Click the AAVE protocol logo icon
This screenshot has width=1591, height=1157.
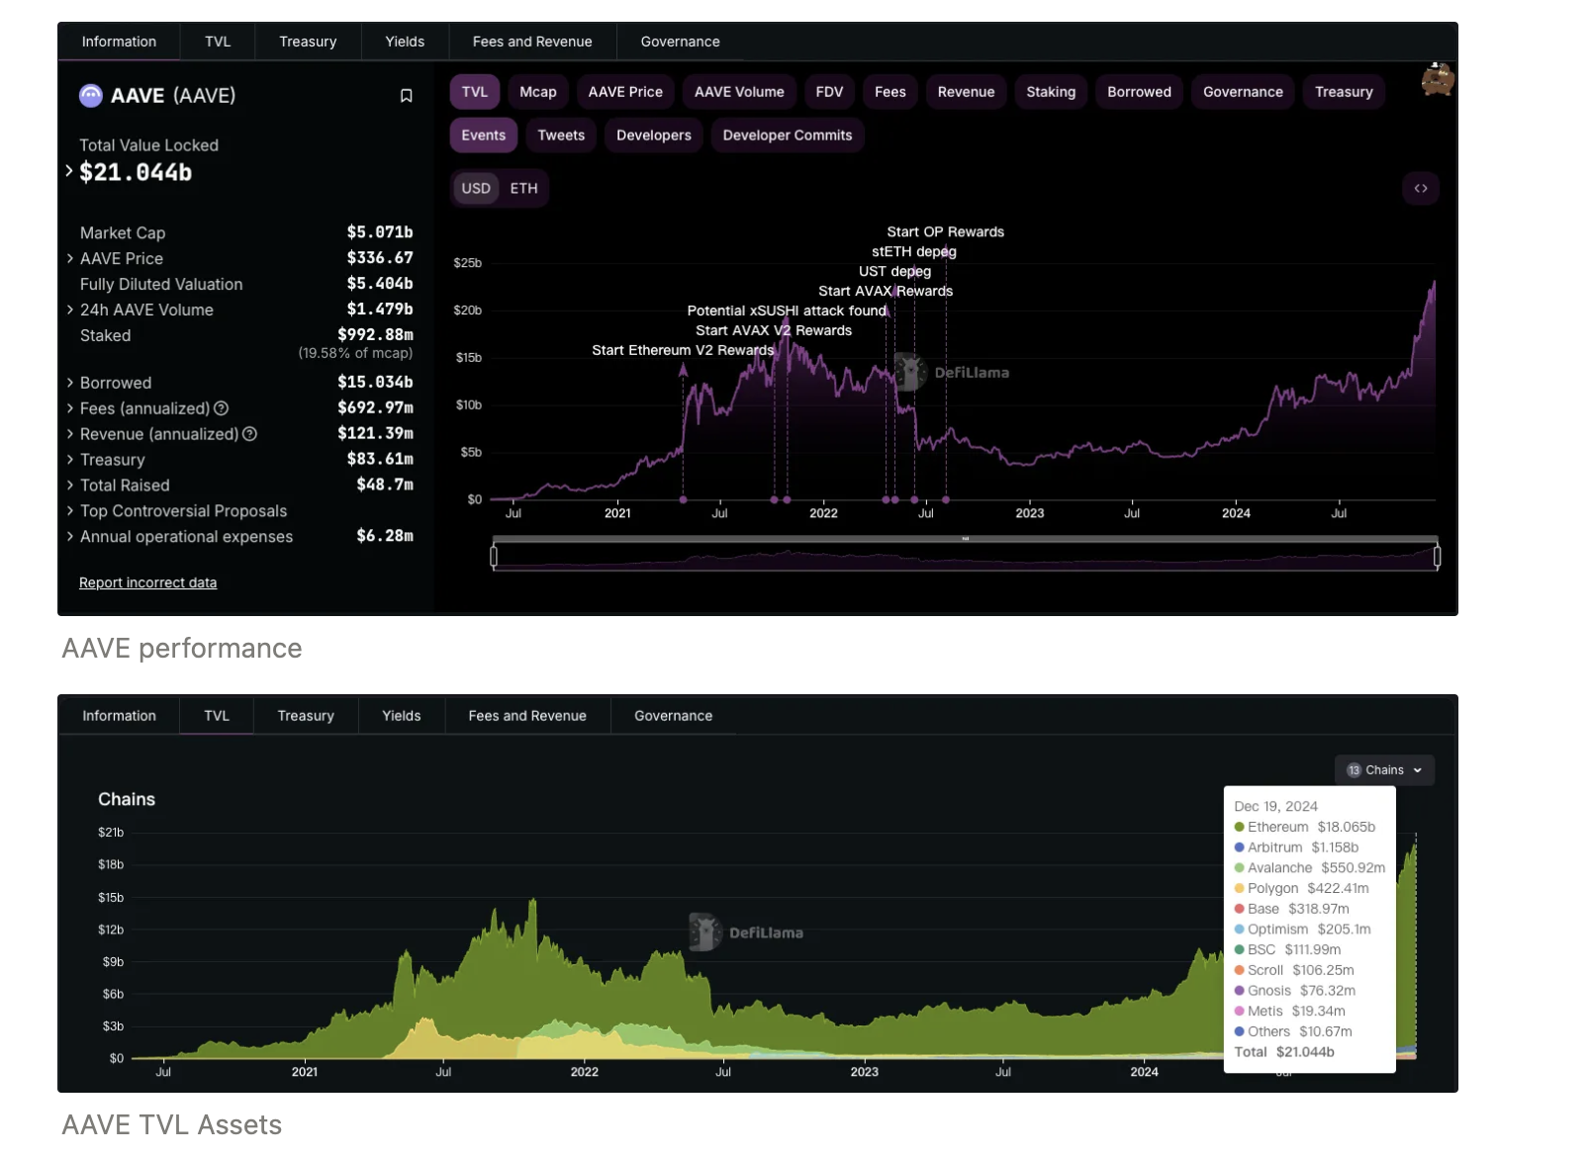coord(91,96)
